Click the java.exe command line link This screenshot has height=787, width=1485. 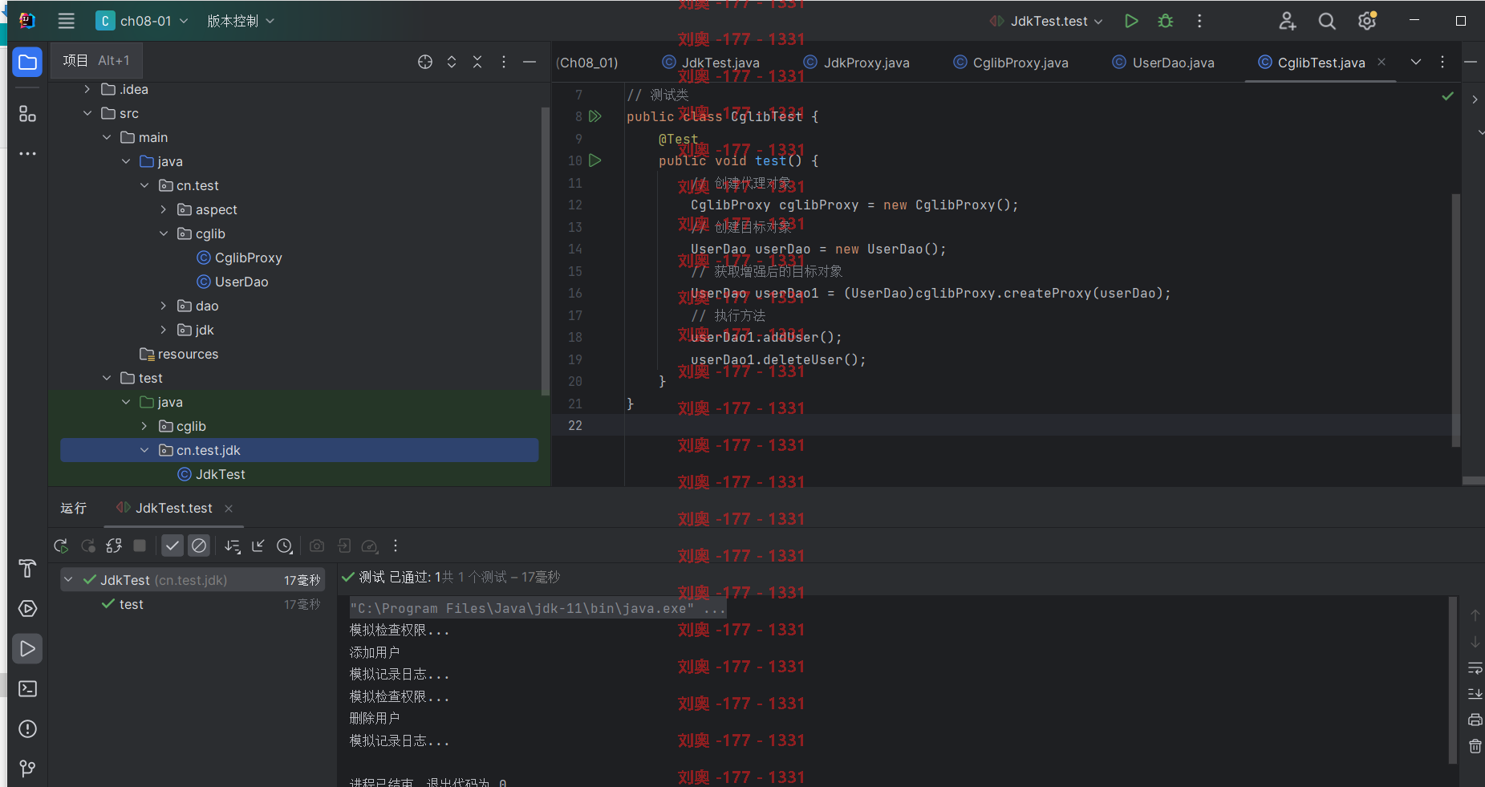537,608
